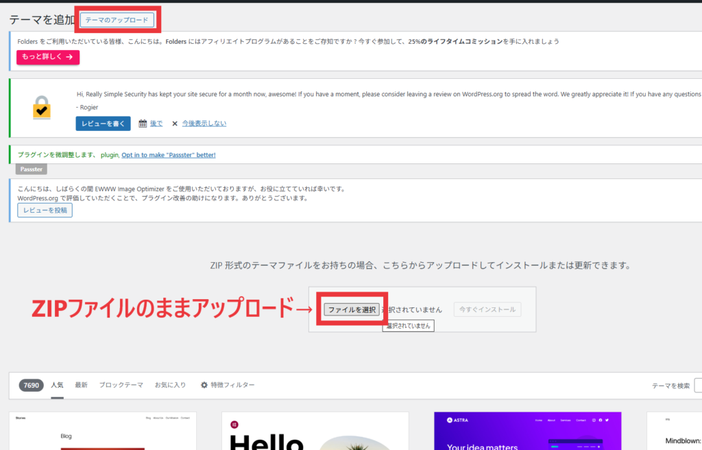
Task: Click the blue レビューを書く button
Action: pos(103,123)
